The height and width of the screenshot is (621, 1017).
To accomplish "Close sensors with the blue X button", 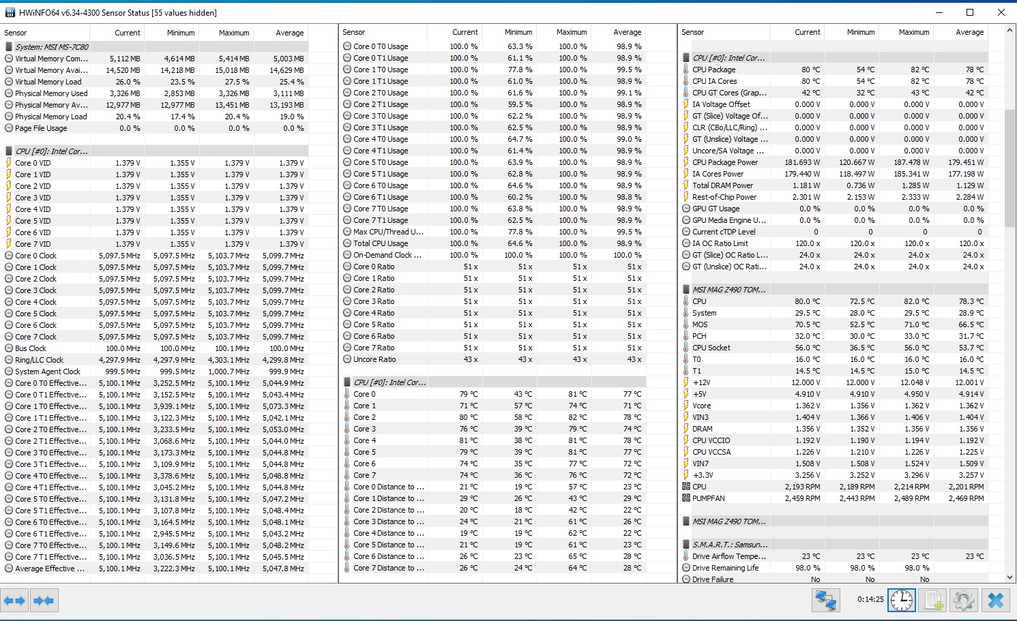I will tap(996, 601).
